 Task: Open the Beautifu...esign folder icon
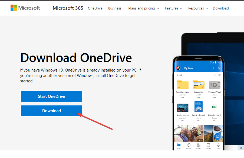point(183,85)
